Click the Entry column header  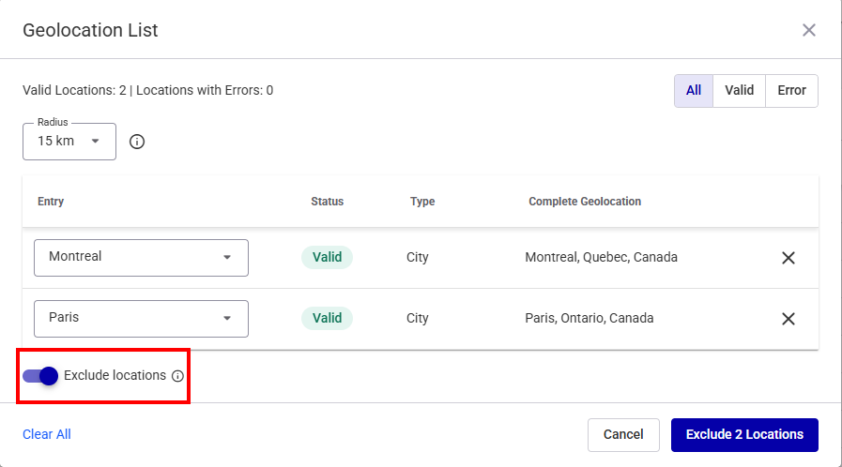(x=51, y=202)
